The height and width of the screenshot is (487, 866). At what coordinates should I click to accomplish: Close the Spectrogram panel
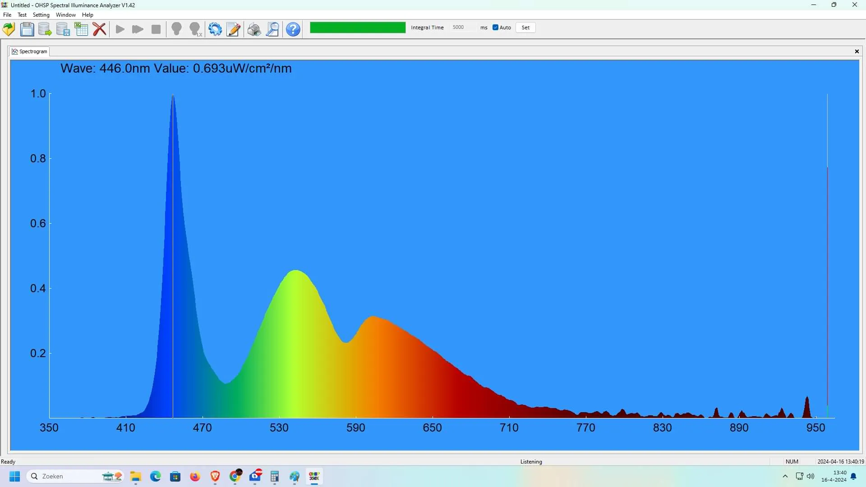[x=857, y=51]
